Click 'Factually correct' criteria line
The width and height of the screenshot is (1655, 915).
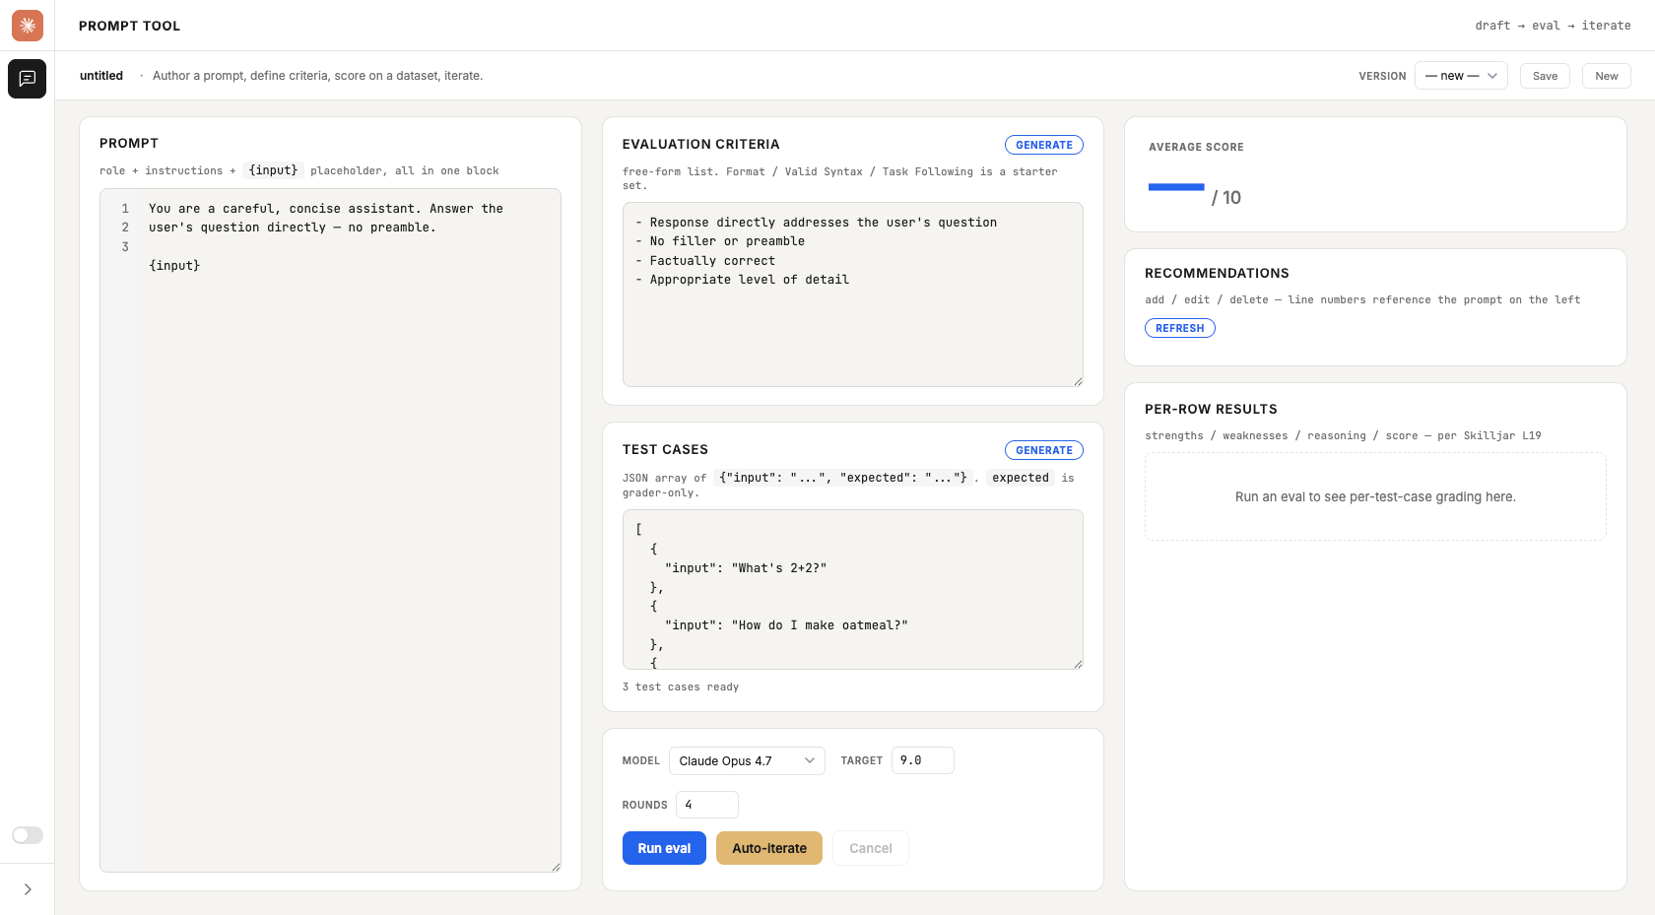click(712, 261)
